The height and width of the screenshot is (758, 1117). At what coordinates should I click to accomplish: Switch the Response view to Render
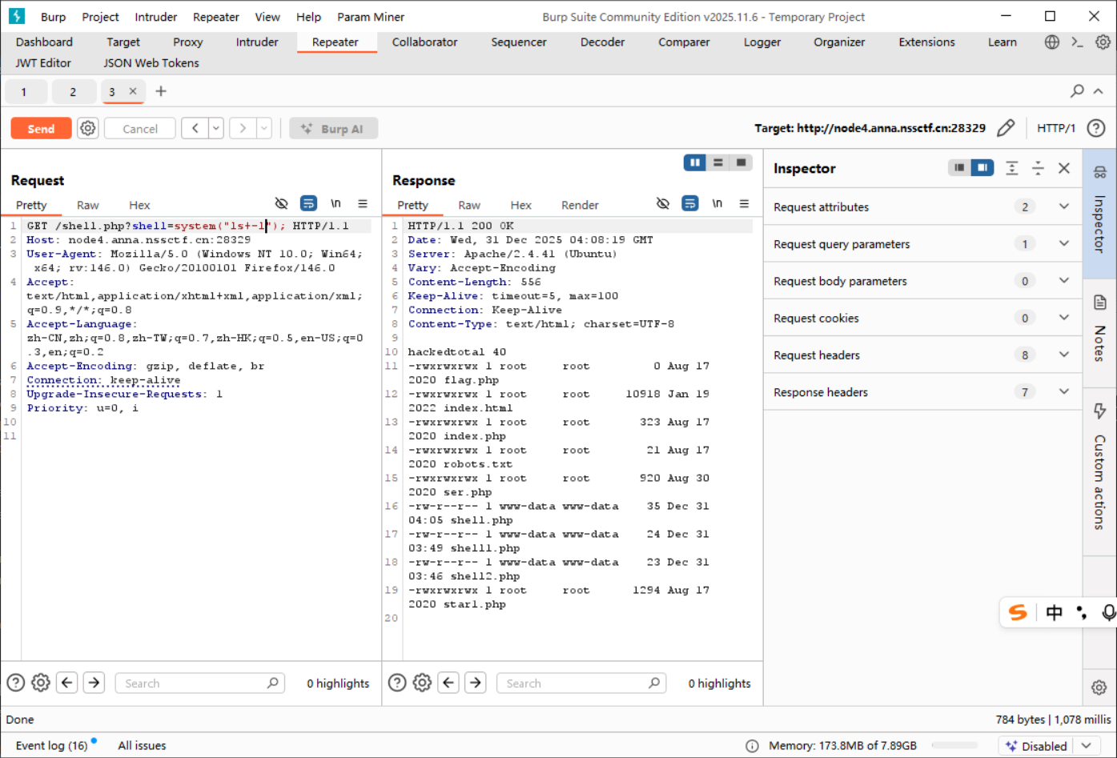[580, 205]
